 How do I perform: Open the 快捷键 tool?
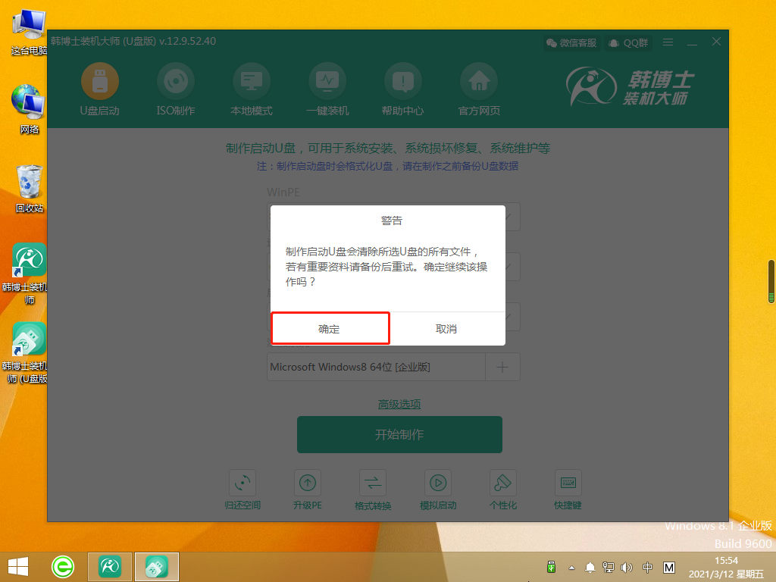(x=567, y=489)
